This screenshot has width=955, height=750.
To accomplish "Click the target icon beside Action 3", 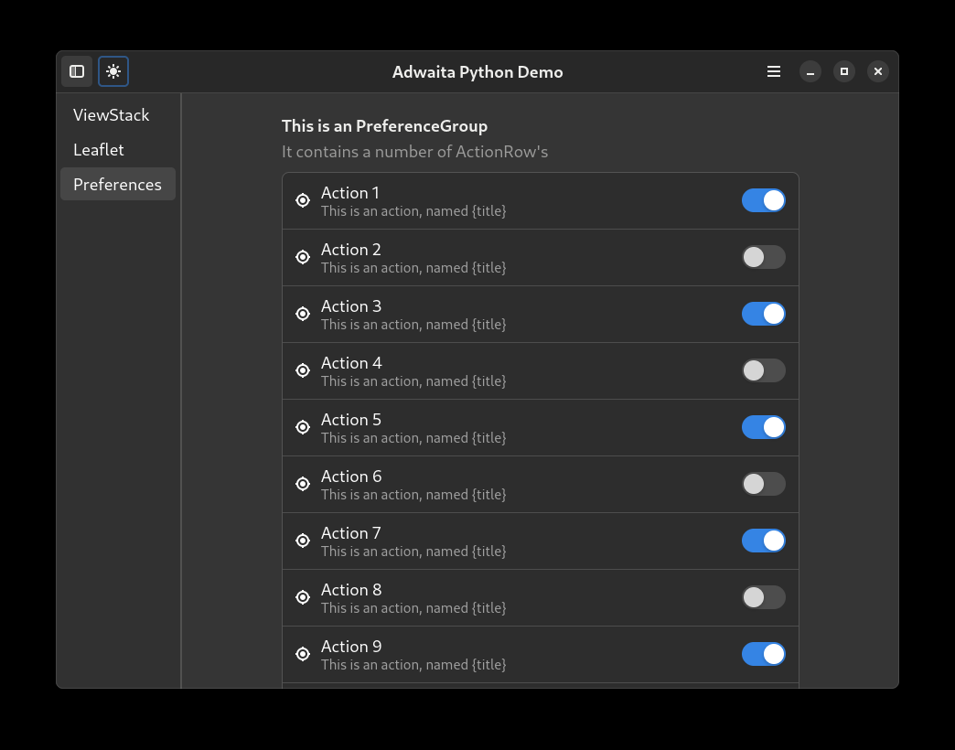I will tap(303, 314).
